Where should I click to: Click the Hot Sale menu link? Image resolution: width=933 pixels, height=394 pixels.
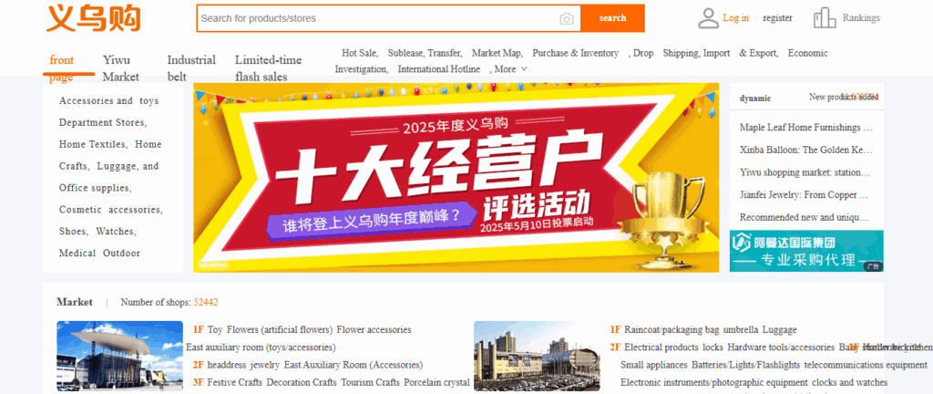(x=359, y=53)
